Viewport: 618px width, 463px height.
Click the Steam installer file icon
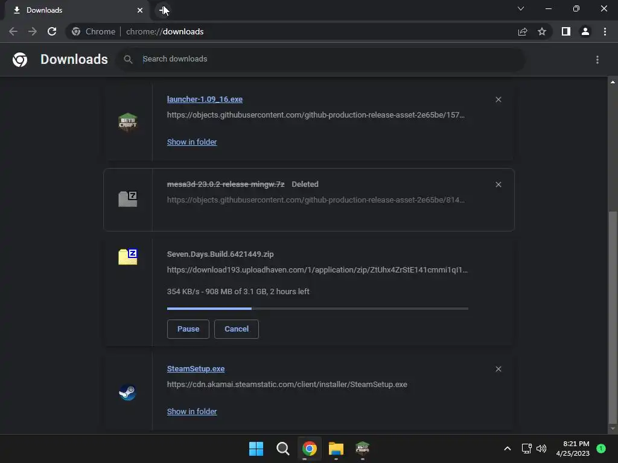pyautogui.click(x=128, y=392)
